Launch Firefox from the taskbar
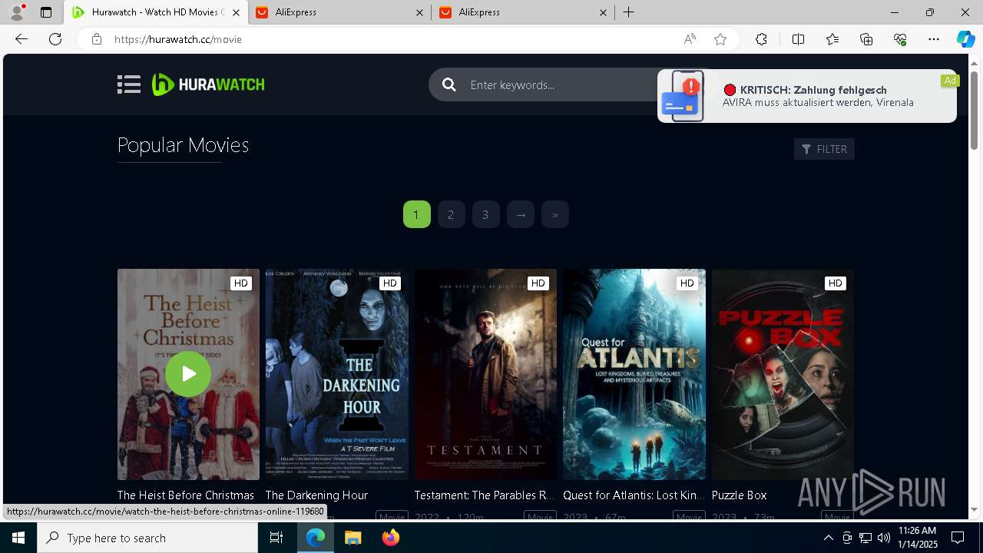The image size is (983, 553). [390, 538]
